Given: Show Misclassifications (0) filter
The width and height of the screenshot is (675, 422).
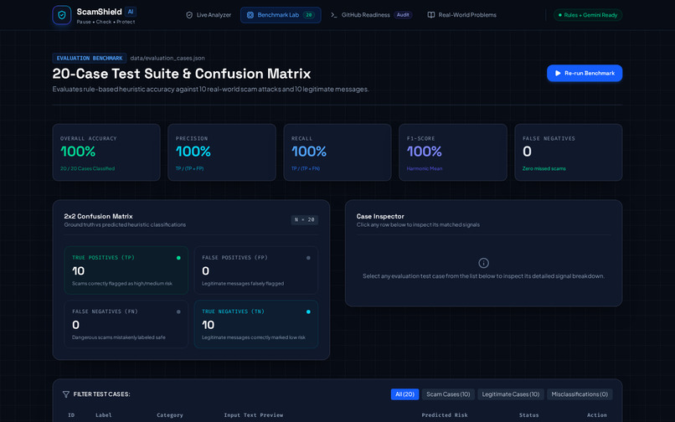Looking at the screenshot, I should [x=580, y=394].
